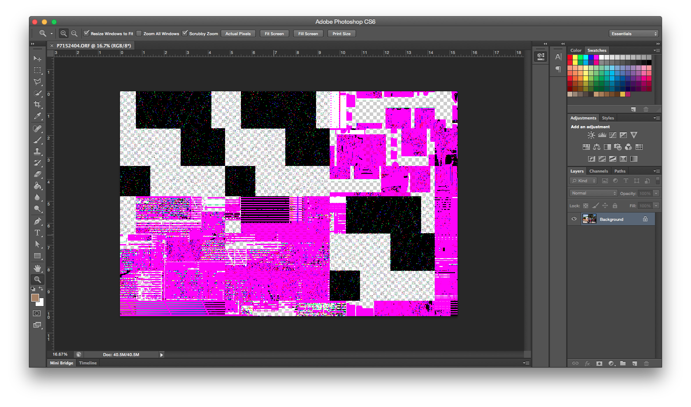
Task: Open the Adjustments panel flyout menu
Action: [657, 118]
